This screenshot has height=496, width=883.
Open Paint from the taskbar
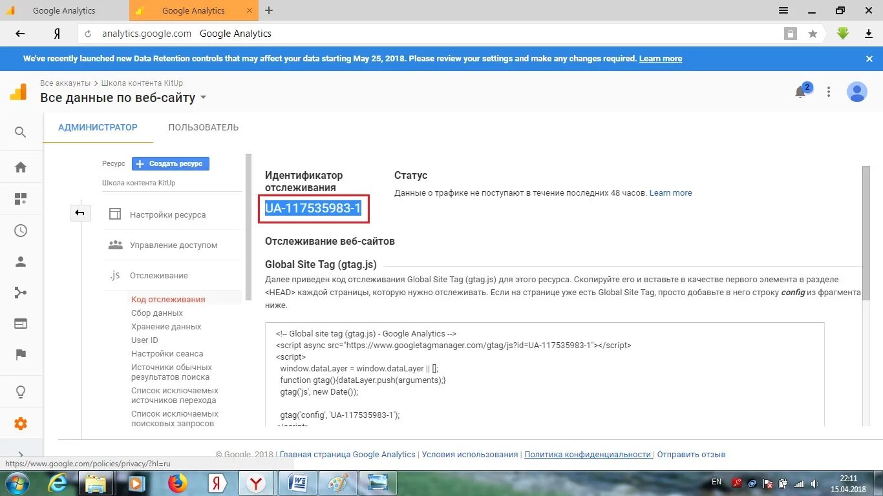point(338,483)
